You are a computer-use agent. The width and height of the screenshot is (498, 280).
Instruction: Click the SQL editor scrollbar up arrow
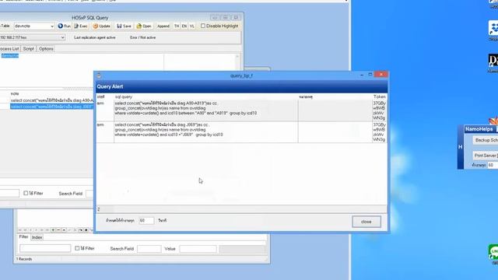237,57
